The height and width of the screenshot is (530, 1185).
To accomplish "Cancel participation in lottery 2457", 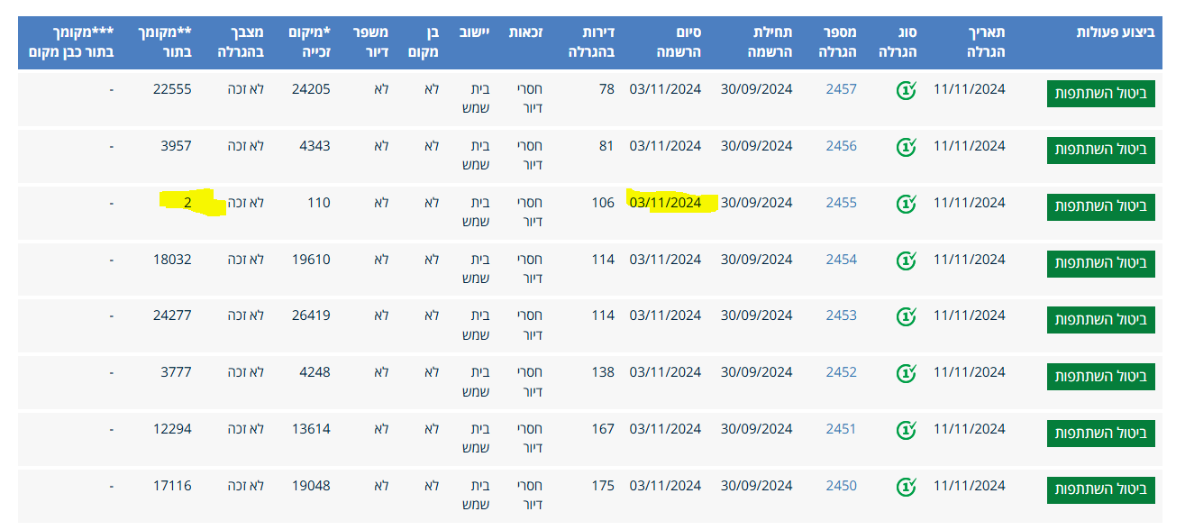I will (x=1100, y=94).
